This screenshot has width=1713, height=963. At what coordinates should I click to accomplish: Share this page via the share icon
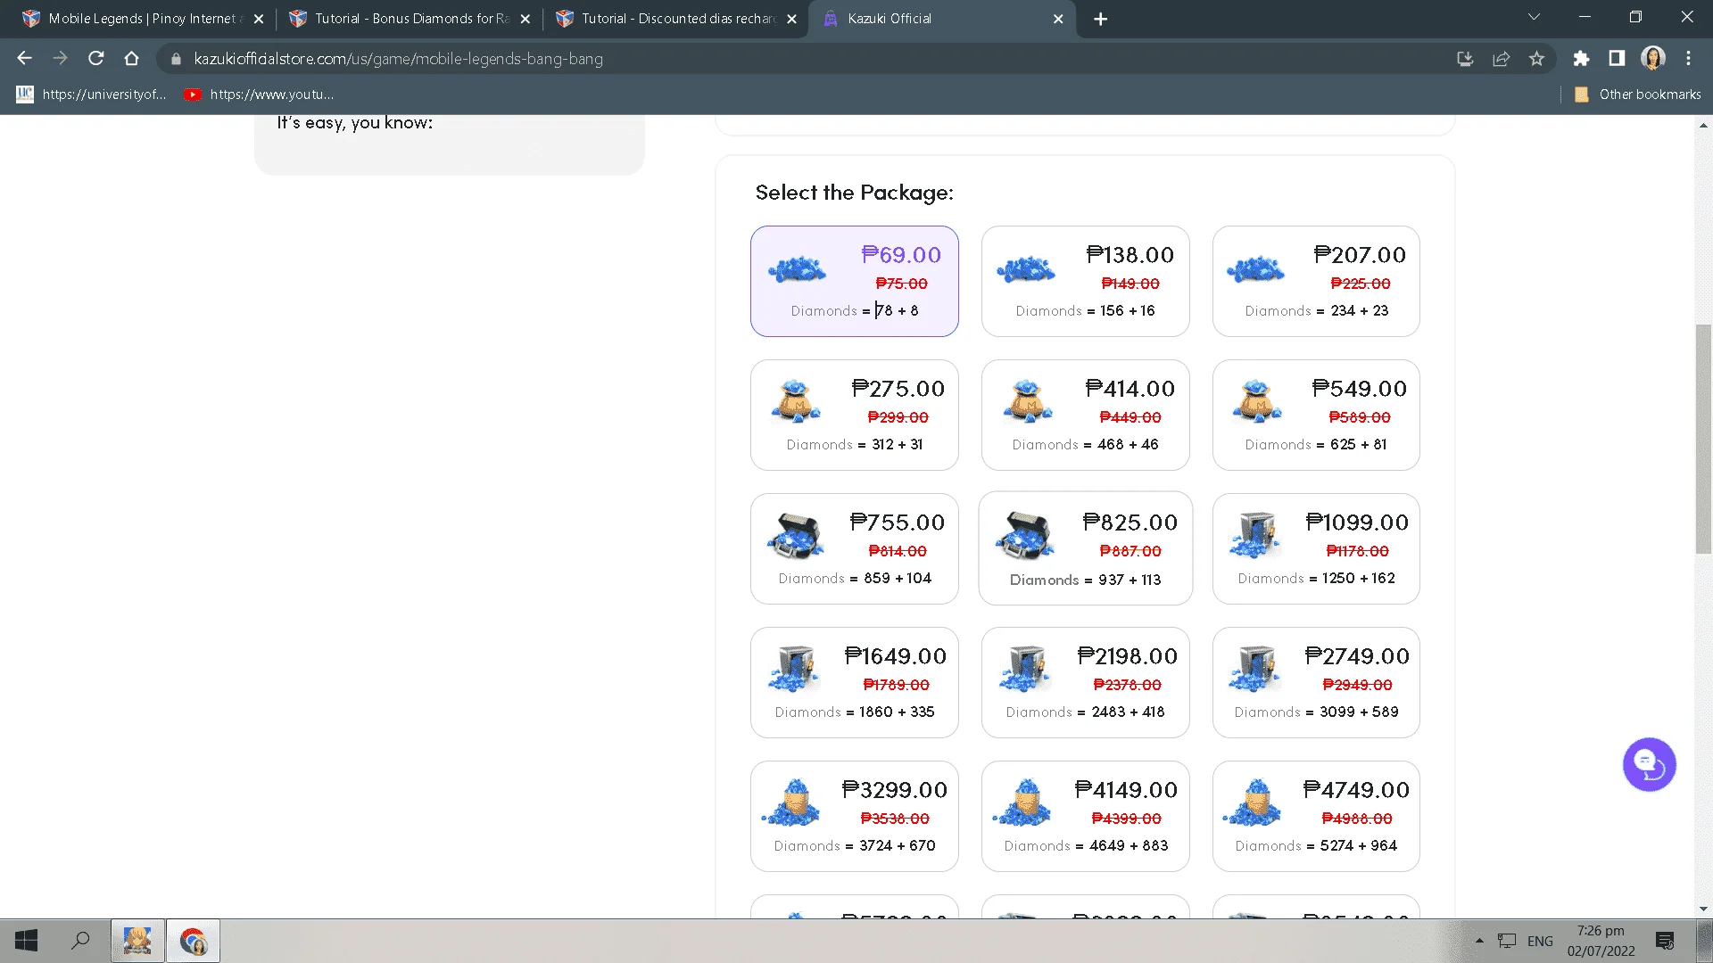[x=1501, y=59]
